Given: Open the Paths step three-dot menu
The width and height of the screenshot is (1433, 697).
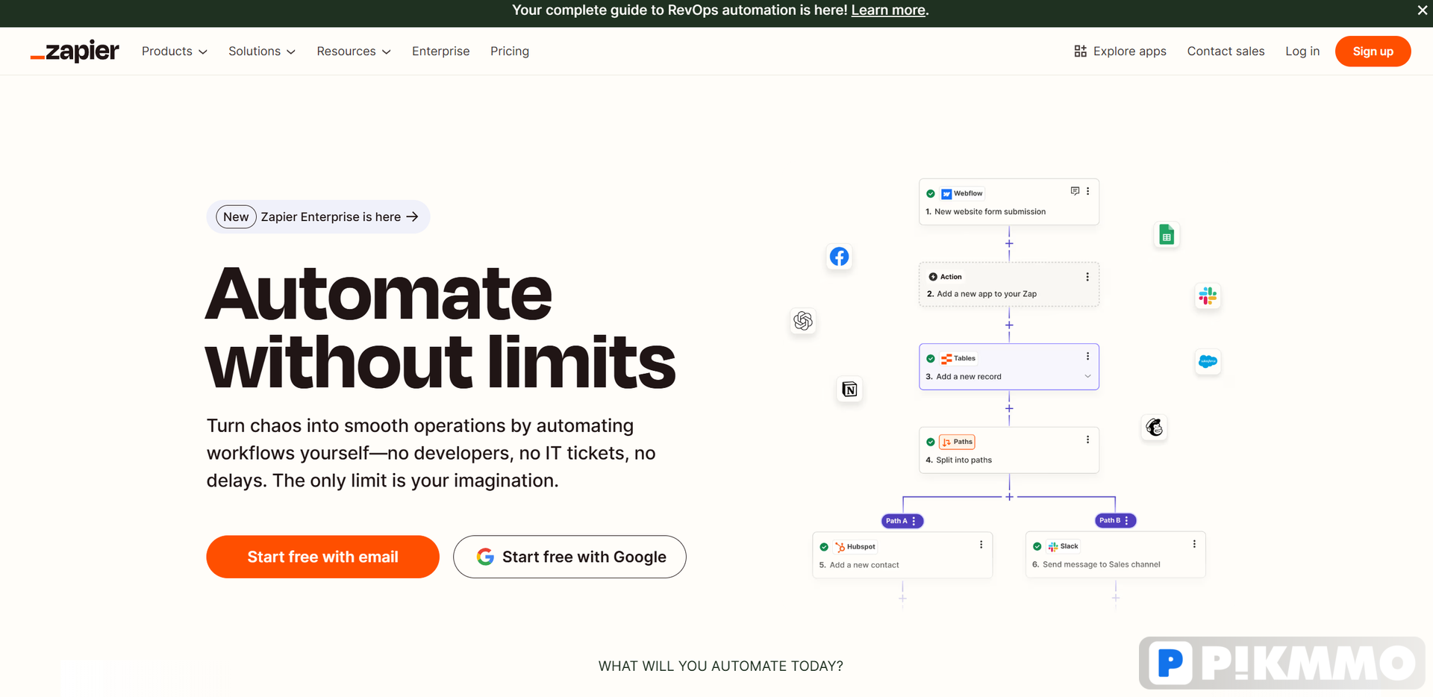Looking at the screenshot, I should [1087, 440].
